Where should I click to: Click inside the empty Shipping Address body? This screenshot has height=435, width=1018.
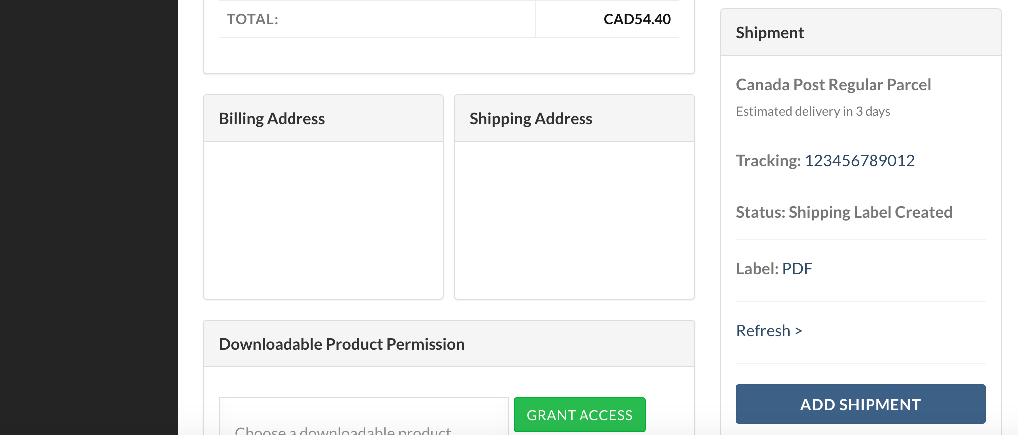(574, 220)
